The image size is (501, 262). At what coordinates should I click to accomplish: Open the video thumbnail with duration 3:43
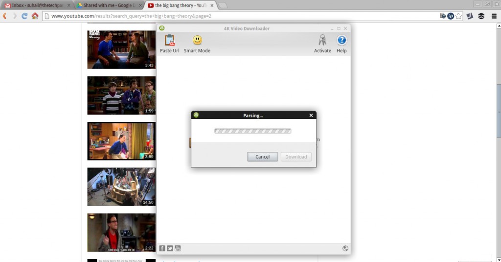coord(121,49)
